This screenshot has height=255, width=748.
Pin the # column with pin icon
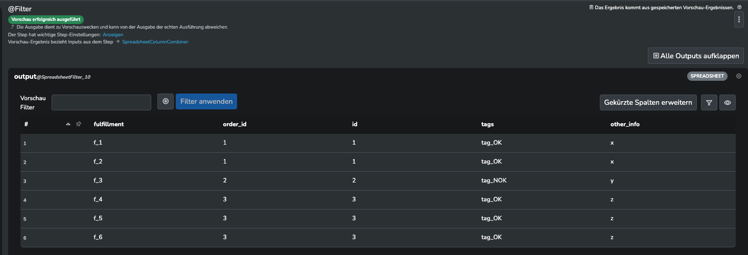coord(78,124)
